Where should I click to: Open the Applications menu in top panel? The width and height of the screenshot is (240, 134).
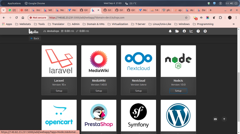14,3
